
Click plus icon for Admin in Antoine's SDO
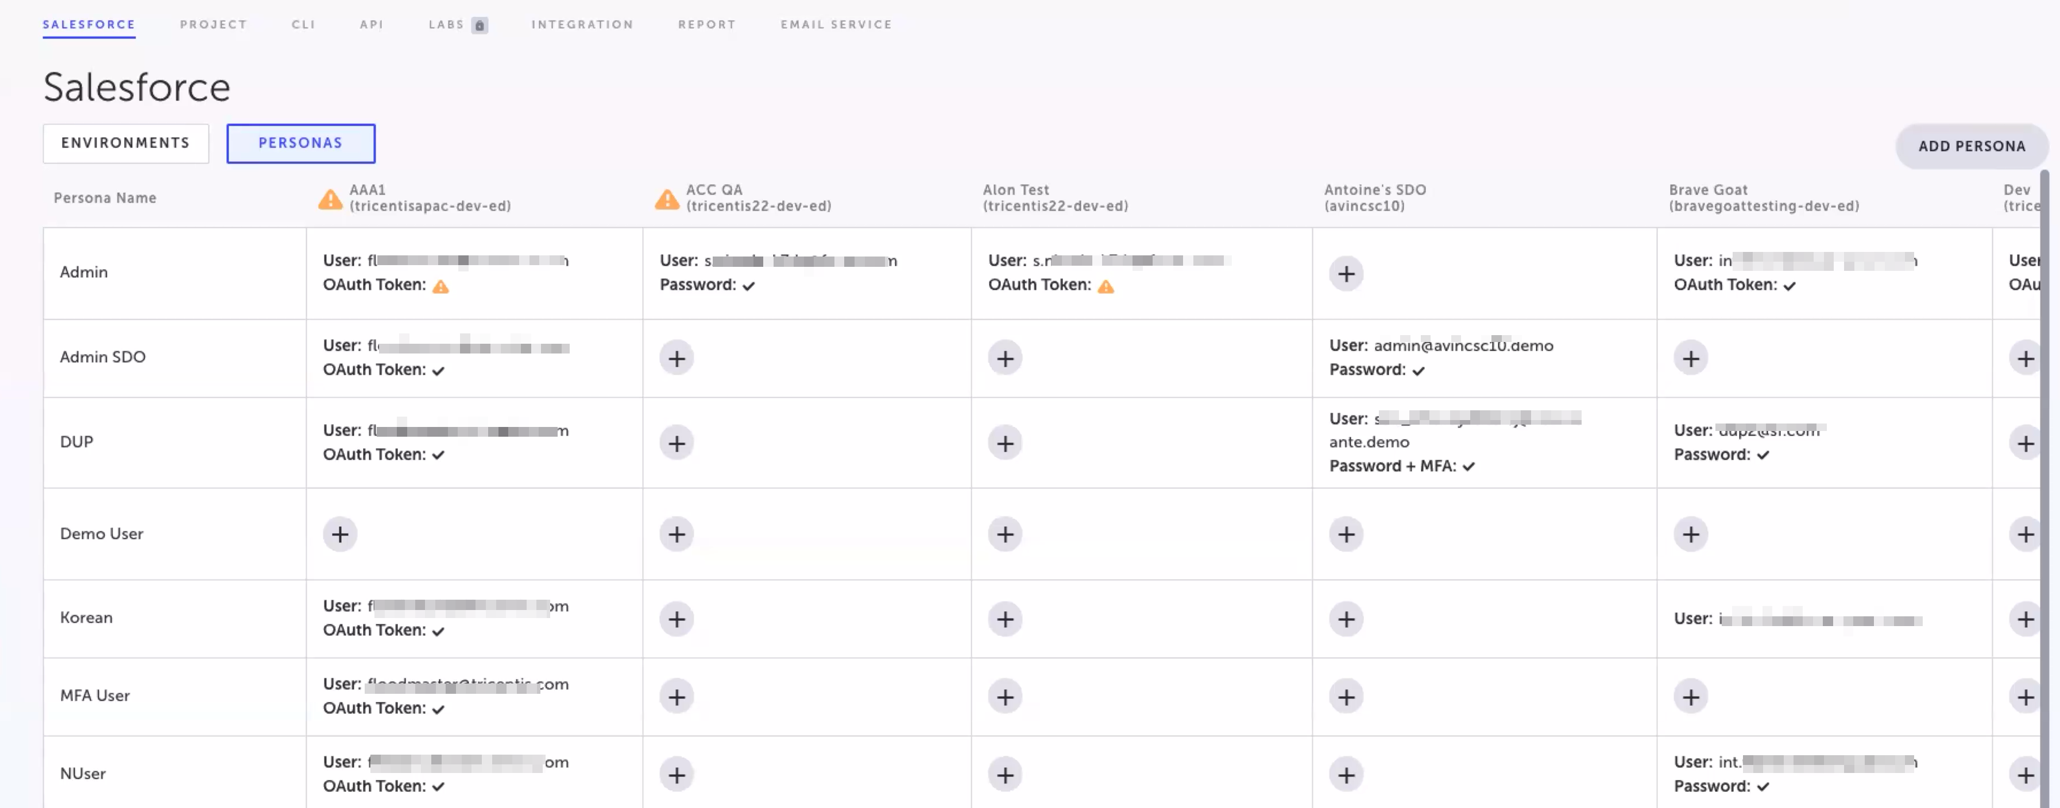(x=1346, y=274)
